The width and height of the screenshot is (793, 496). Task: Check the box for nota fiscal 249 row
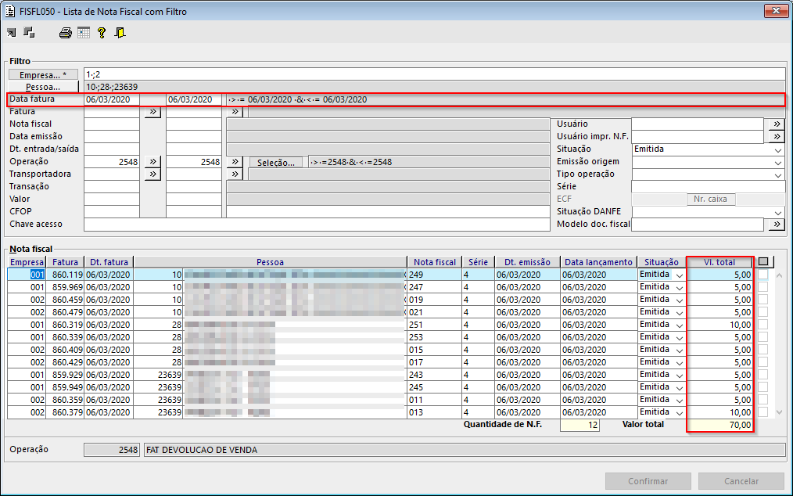(762, 275)
